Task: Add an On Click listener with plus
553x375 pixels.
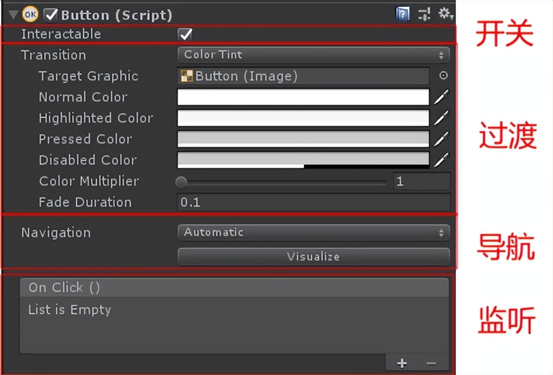Action: [x=402, y=363]
